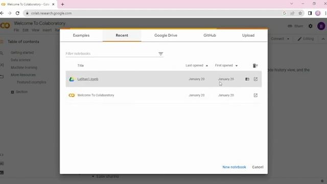327x184 pixels.
Task: Open the Latihan1.ipynb notebook link
Action: click(x=87, y=79)
